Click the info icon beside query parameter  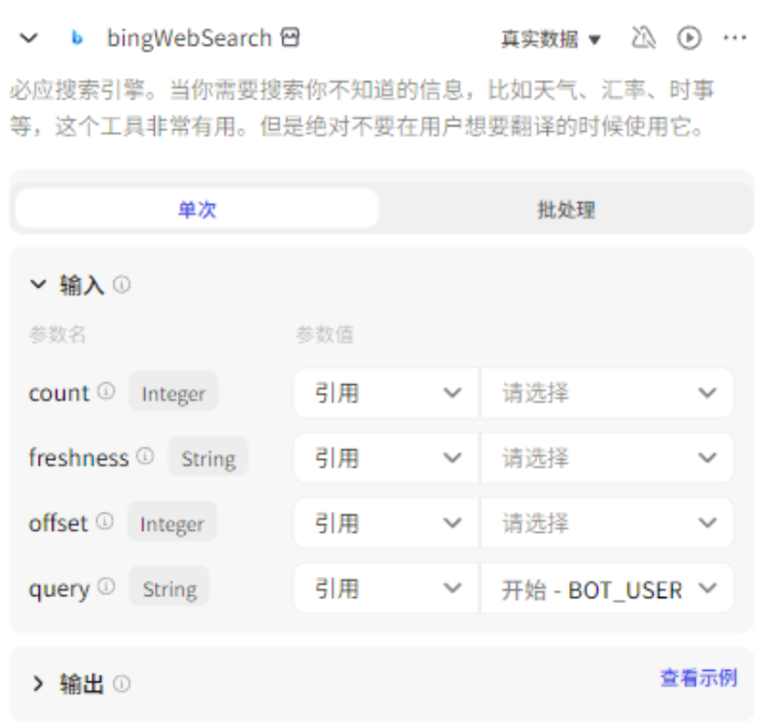(x=106, y=587)
